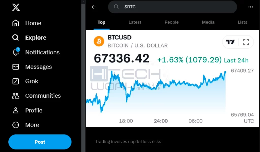
Task: Open Home from the house icon
Action: (15, 23)
